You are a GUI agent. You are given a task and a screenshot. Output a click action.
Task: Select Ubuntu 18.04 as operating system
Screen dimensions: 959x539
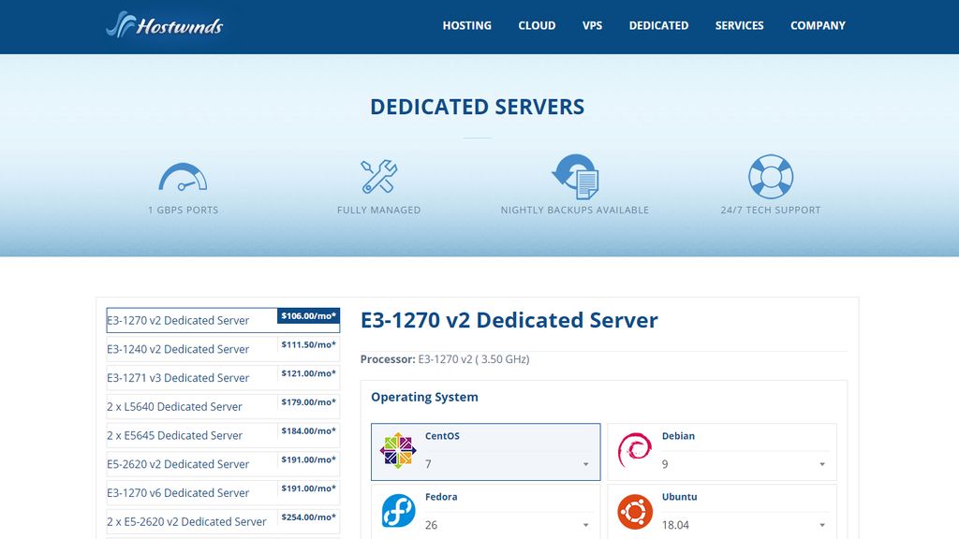coord(721,511)
